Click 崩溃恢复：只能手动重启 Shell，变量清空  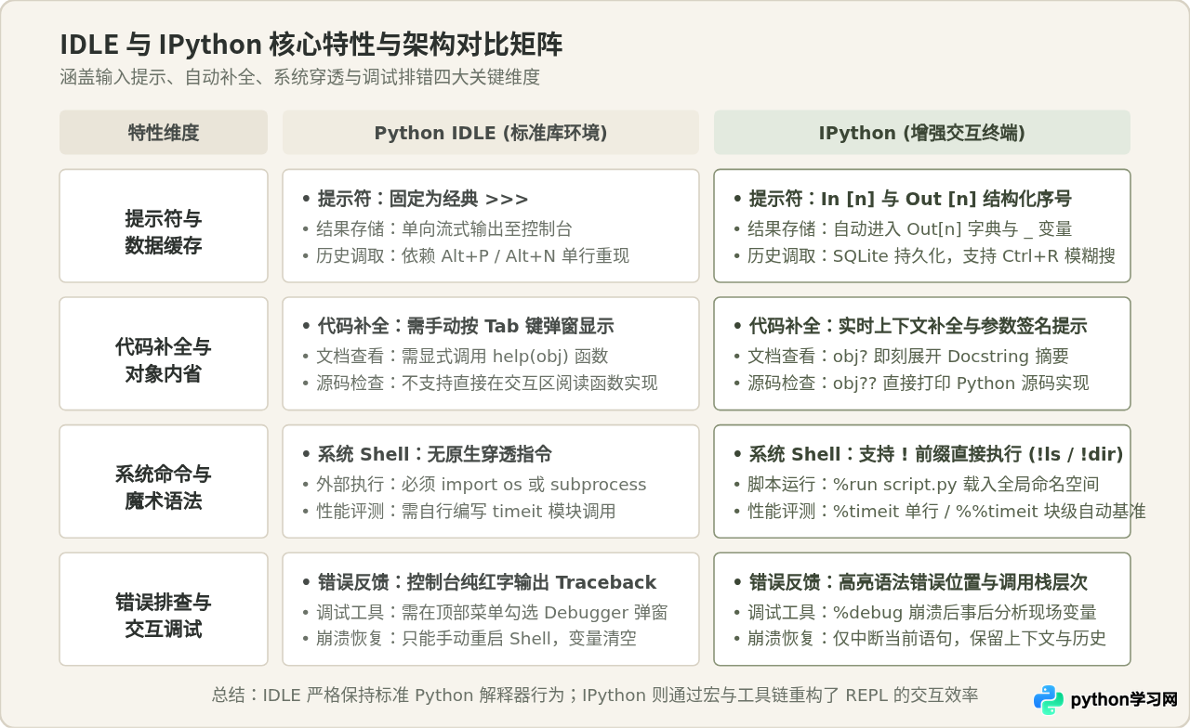coord(469,640)
